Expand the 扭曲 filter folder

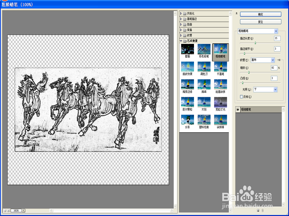[181, 24]
